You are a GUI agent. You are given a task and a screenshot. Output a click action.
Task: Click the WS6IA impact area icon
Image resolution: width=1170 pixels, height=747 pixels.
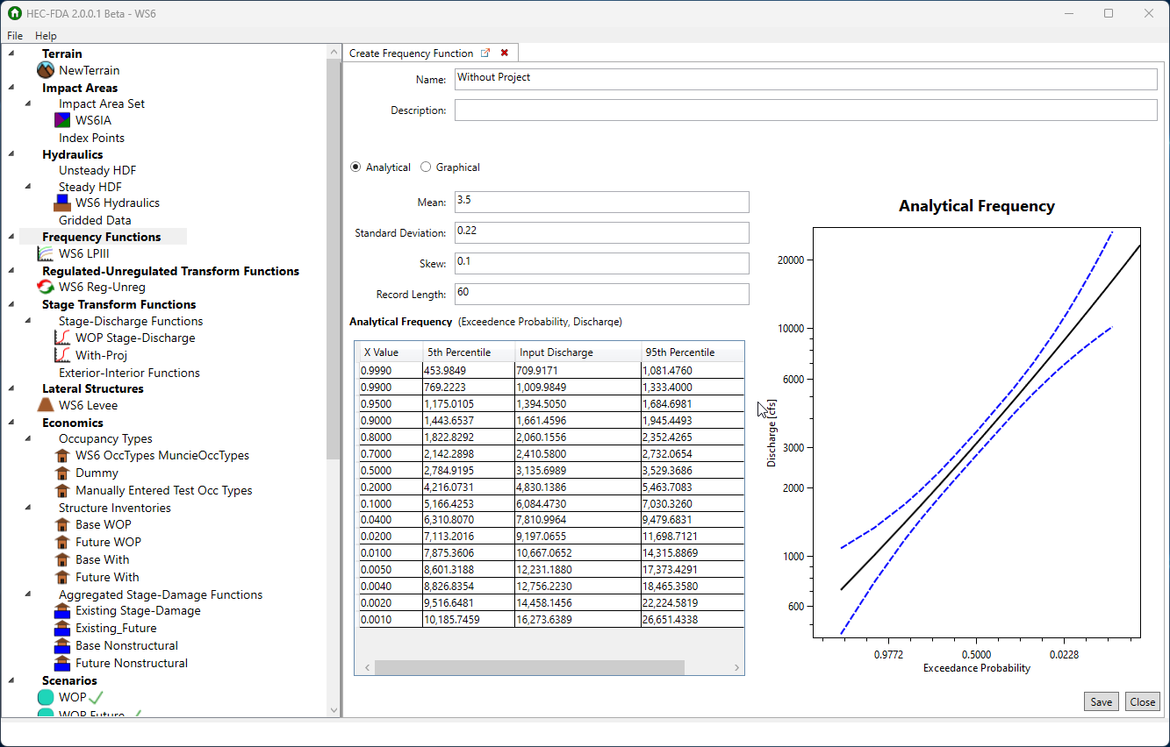click(x=62, y=120)
